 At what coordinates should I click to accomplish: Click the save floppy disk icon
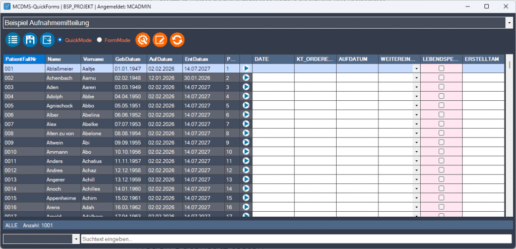click(30, 40)
